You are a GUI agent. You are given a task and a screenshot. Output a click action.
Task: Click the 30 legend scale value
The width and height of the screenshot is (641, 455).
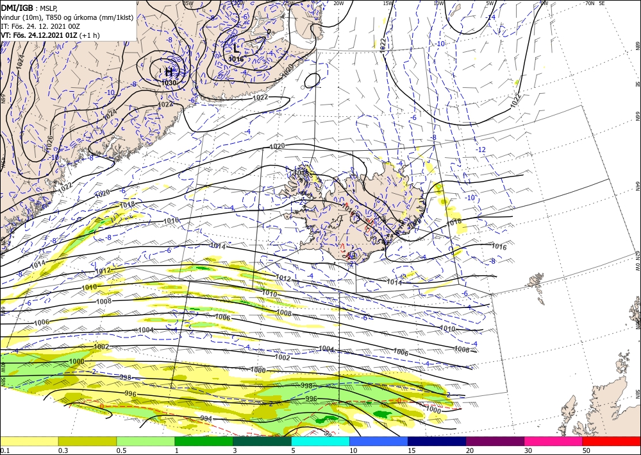coord(528,451)
